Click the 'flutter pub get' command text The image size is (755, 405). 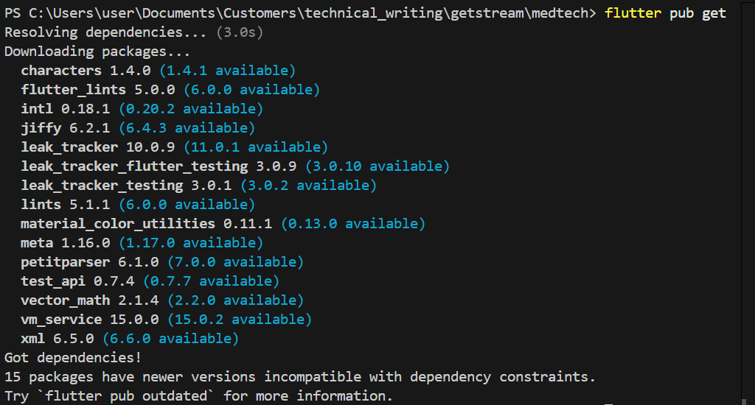(665, 13)
